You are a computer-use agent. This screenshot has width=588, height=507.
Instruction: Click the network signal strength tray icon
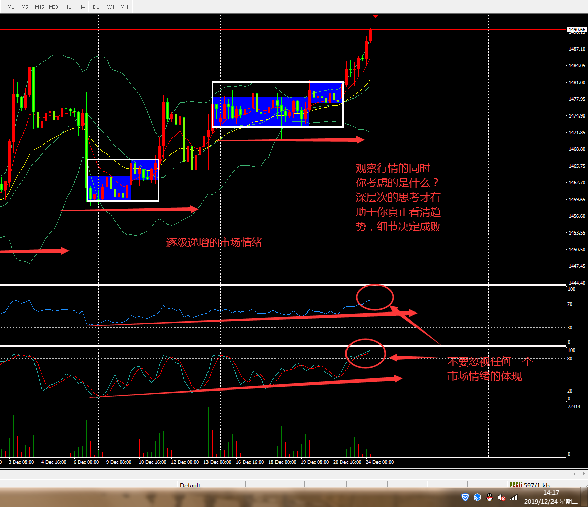(514, 497)
